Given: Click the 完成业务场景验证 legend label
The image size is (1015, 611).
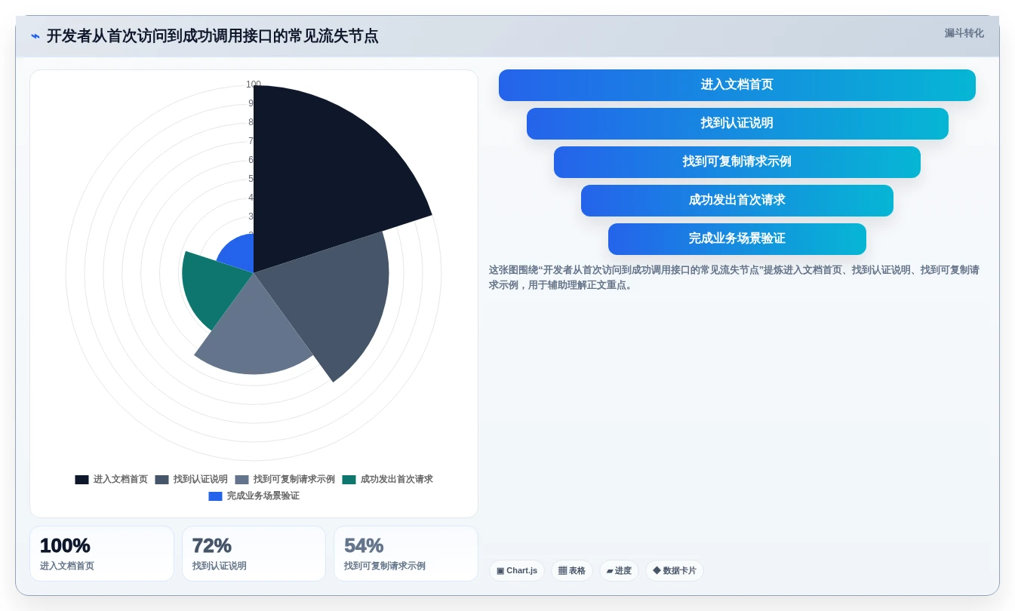Looking at the screenshot, I should 263,496.
